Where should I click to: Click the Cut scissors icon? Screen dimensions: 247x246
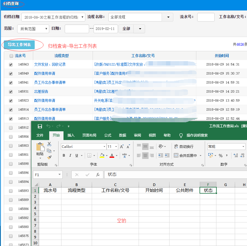49,144
